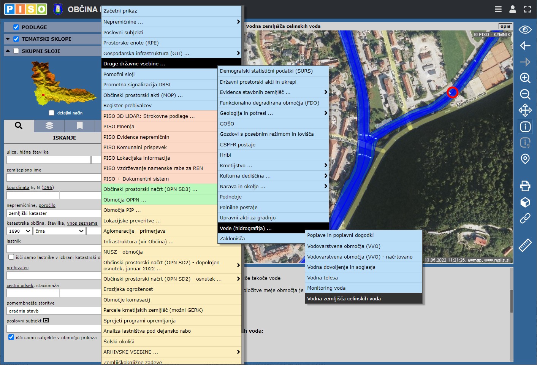Image resolution: width=537 pixels, height=365 pixels.
Task: Open the hamburger main menu
Action: coord(498,9)
